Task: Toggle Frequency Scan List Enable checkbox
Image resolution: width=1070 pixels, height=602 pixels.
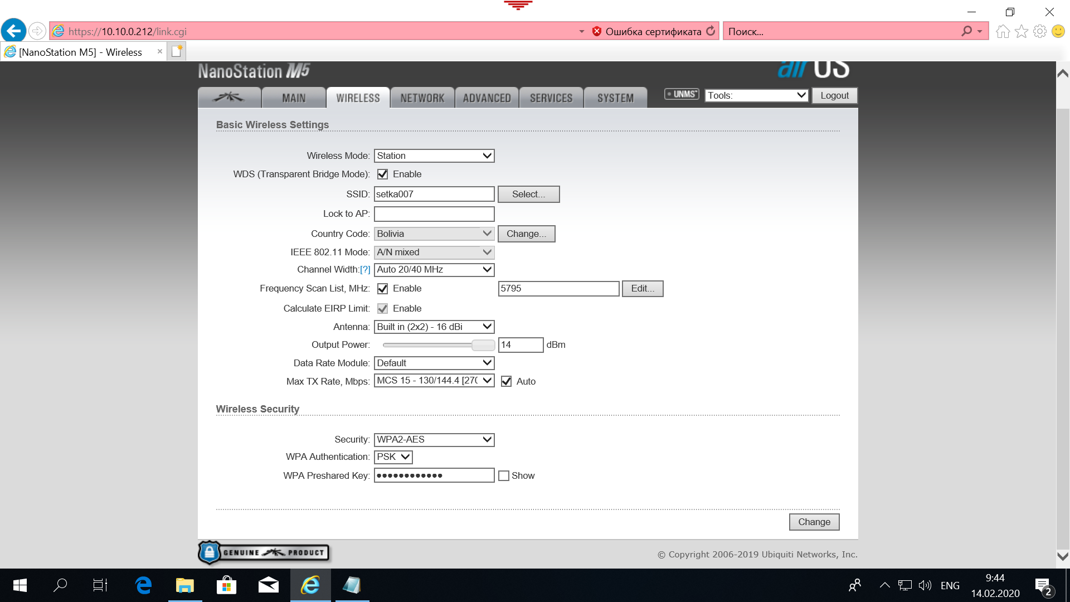Action: tap(382, 289)
